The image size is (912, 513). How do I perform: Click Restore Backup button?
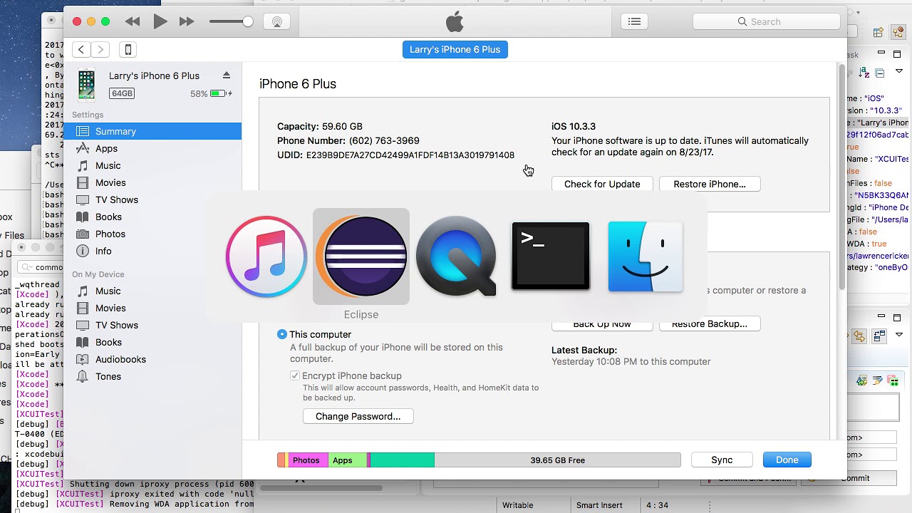tap(710, 324)
